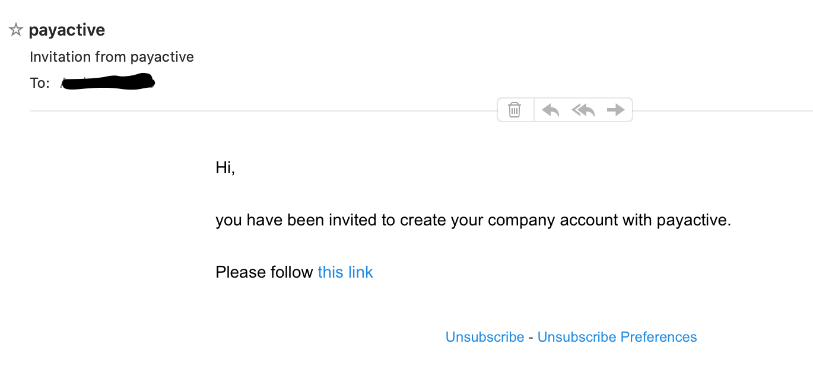
Task: Forward the email using right arrow icon
Action: coord(616,110)
